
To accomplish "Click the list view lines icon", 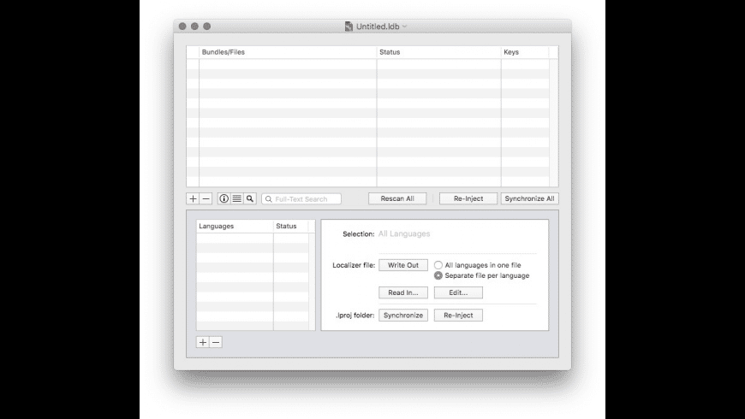I will pyautogui.click(x=236, y=199).
